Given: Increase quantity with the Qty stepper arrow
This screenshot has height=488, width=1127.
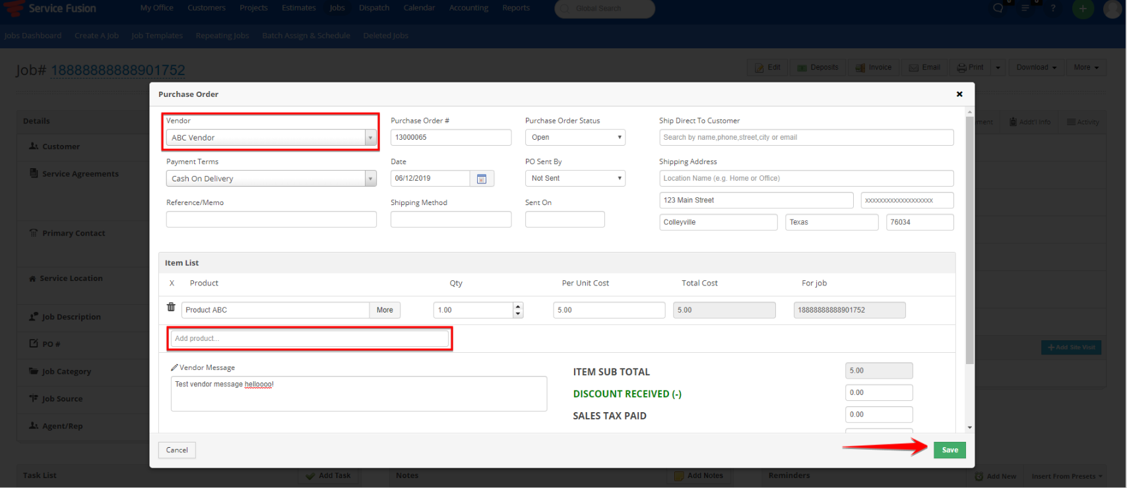Looking at the screenshot, I should 518,307.
